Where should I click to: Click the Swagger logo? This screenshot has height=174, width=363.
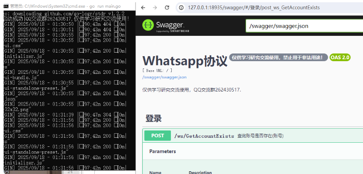[166, 25]
